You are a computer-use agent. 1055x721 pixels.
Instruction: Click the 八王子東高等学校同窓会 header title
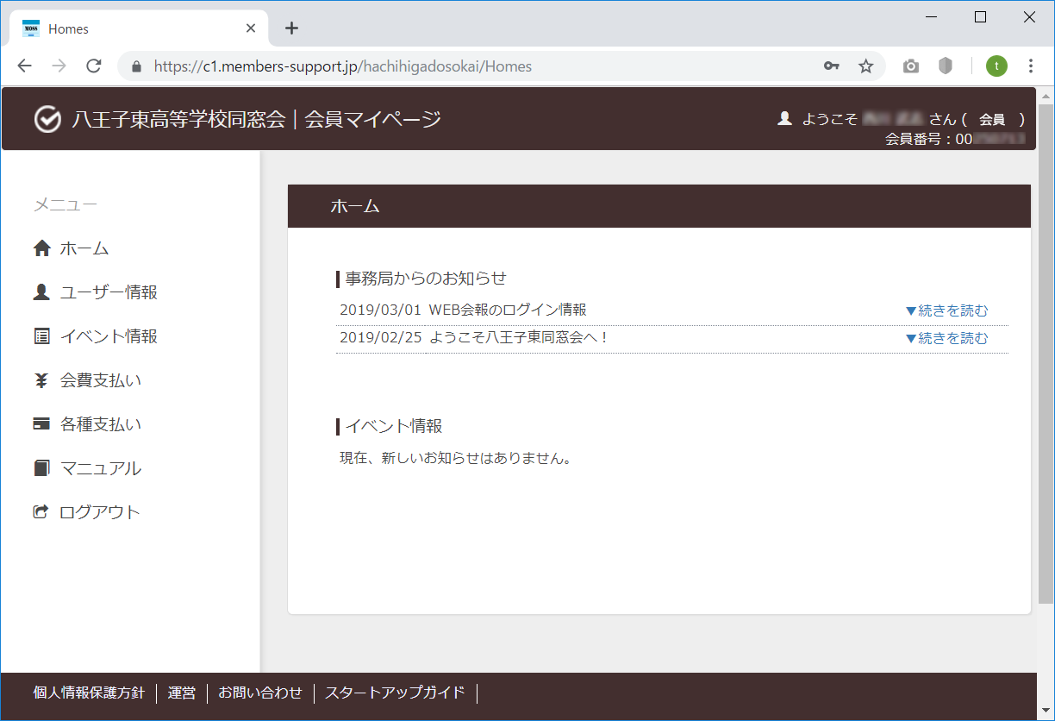click(178, 119)
